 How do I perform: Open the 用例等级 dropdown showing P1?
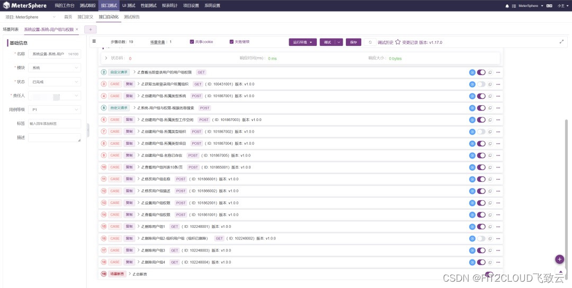55,109
